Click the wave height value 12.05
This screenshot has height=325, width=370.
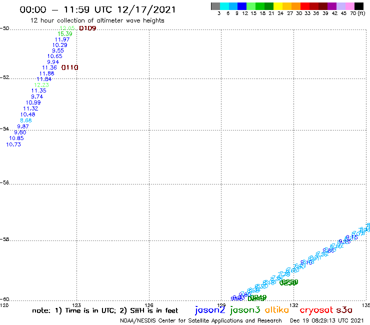67,28
